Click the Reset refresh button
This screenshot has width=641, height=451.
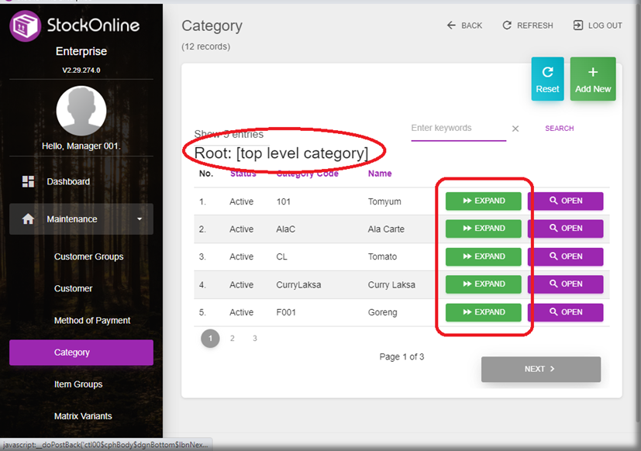pos(547,79)
